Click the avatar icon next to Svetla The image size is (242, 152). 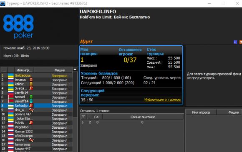click(31, 88)
